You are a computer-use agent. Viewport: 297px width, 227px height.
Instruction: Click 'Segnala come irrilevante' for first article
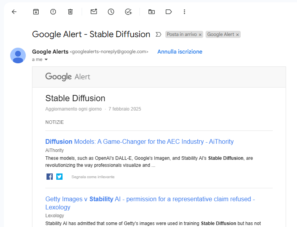tap(93, 177)
